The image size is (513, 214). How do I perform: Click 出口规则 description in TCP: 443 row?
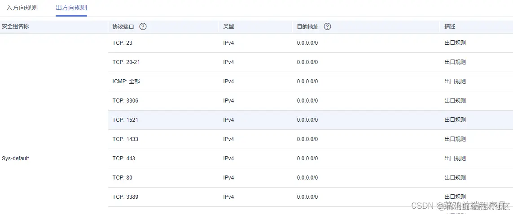(x=455, y=158)
